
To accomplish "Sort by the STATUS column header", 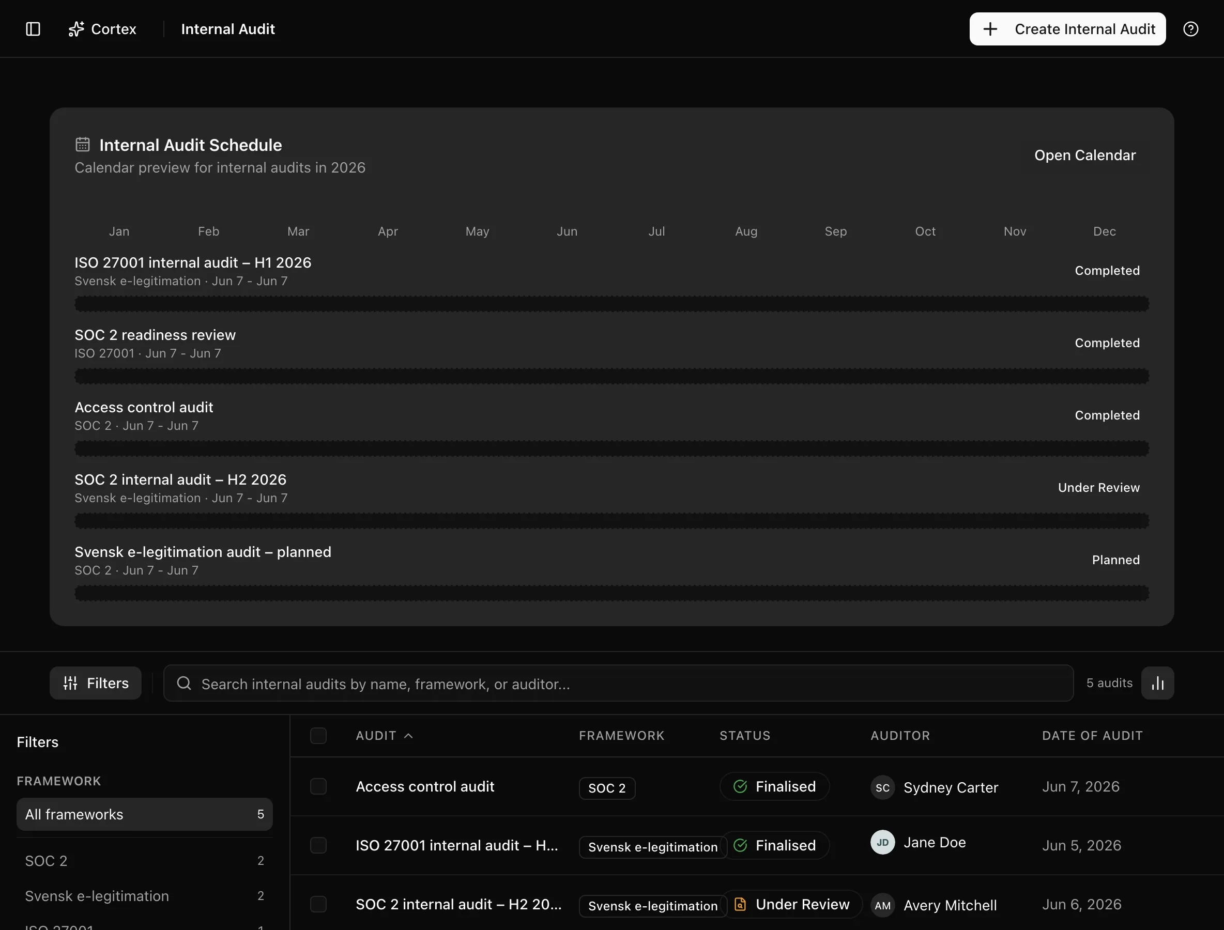I will (x=744, y=736).
